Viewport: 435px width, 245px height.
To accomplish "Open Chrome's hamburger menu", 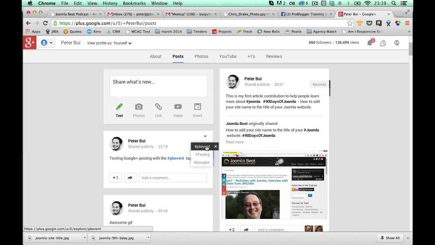I will pos(407,23).
